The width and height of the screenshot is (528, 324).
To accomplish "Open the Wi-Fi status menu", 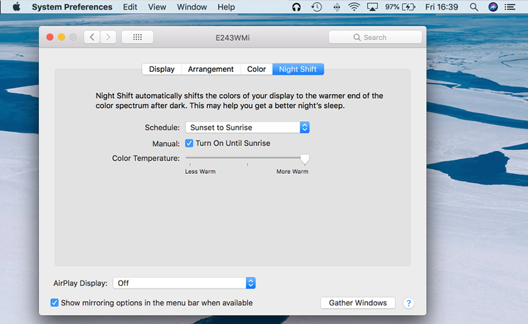I will 354,7.
